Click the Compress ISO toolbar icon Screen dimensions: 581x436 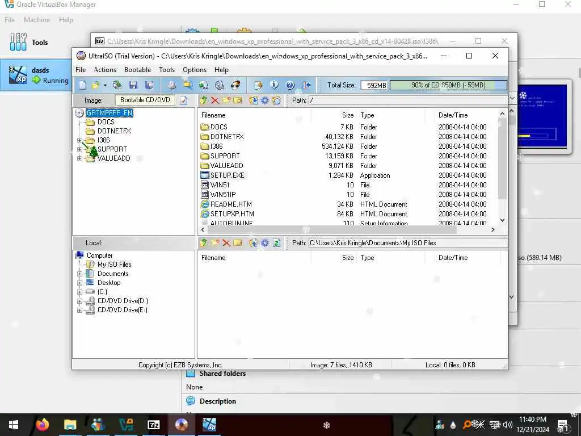[x=188, y=85]
